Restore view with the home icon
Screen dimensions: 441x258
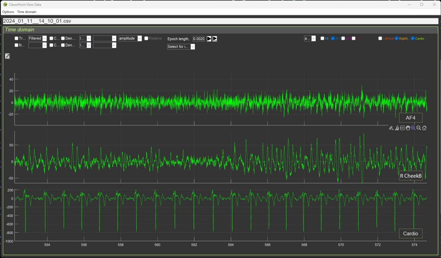(424, 128)
